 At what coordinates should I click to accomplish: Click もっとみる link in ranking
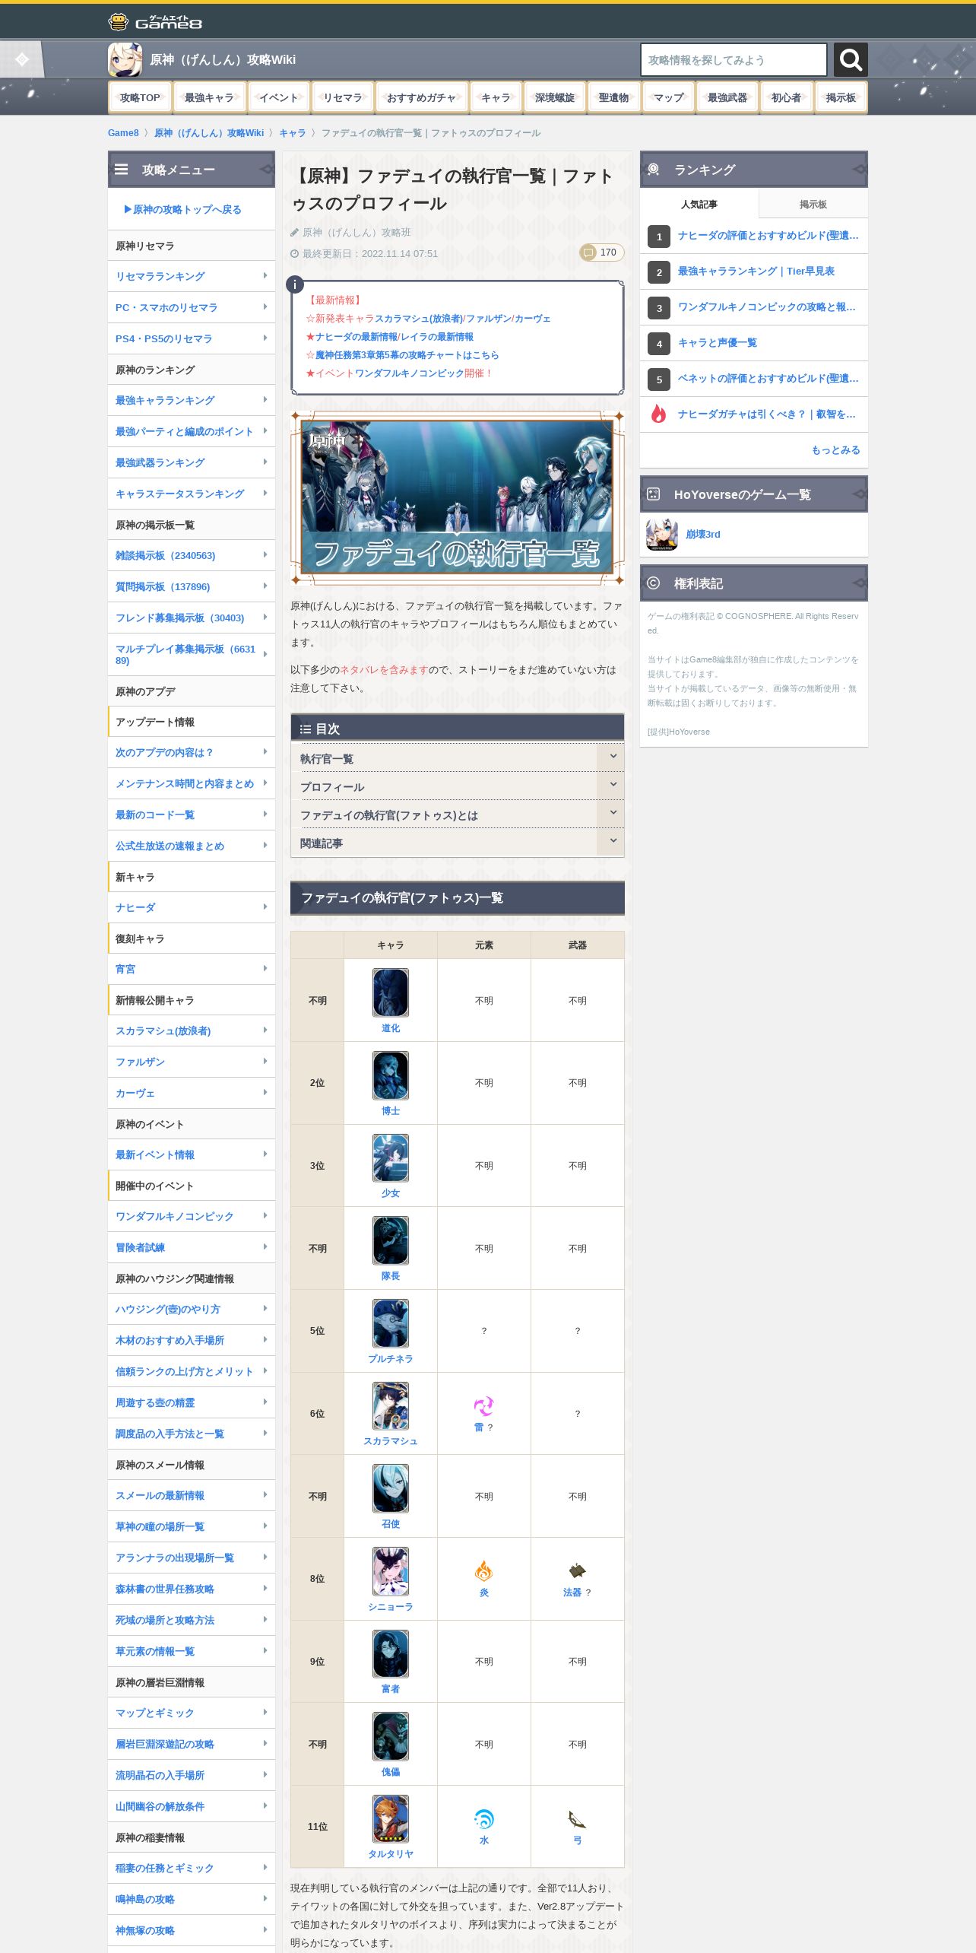[835, 450]
